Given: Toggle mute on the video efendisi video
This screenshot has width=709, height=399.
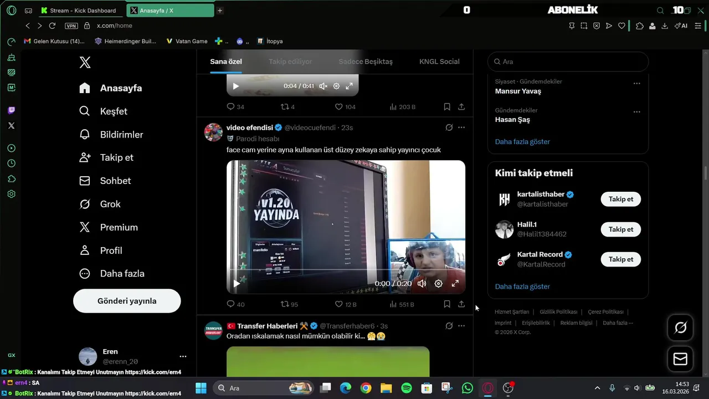Looking at the screenshot, I should click(x=422, y=283).
